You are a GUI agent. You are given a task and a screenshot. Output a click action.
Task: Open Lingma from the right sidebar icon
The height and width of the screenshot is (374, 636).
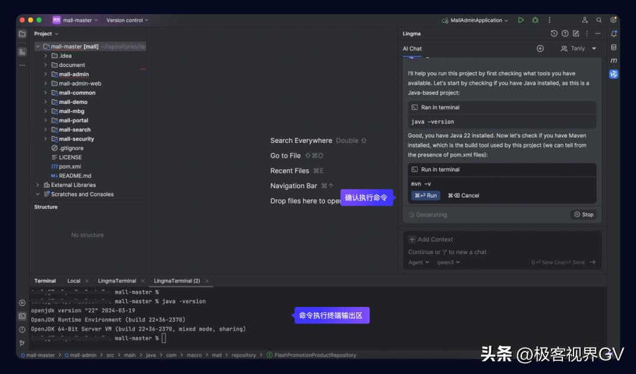pos(614,74)
